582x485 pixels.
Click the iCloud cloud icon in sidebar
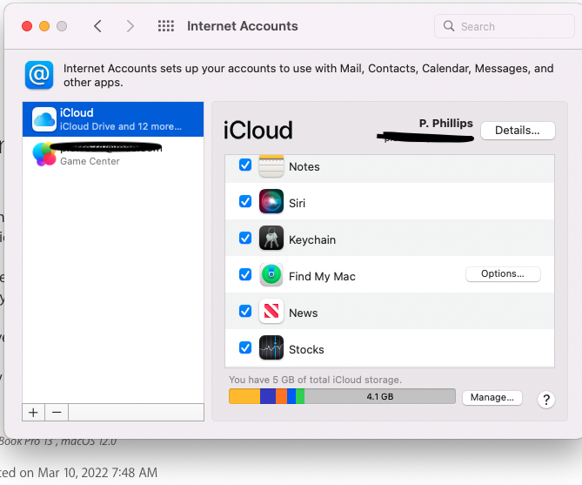(44, 119)
